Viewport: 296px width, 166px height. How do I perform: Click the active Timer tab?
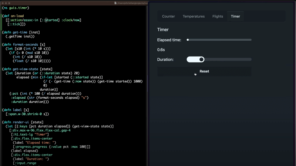235,16
